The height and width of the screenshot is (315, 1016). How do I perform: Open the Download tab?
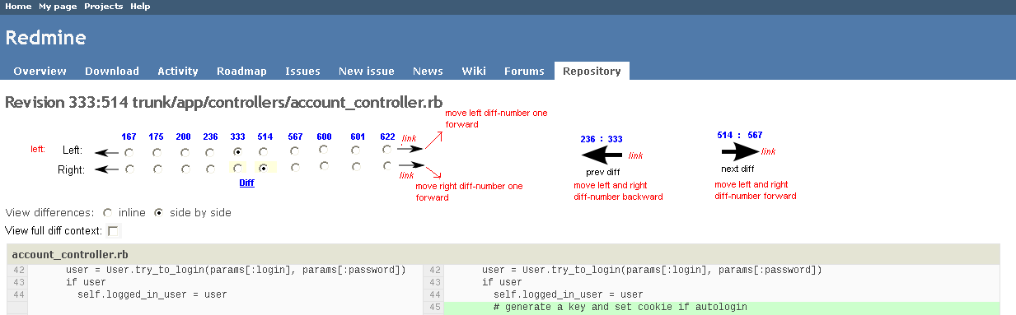112,71
